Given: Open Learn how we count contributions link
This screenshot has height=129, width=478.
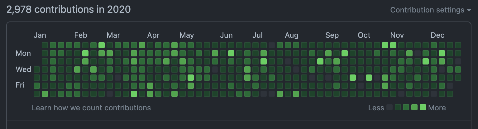Looking at the screenshot, I should (91, 108).
